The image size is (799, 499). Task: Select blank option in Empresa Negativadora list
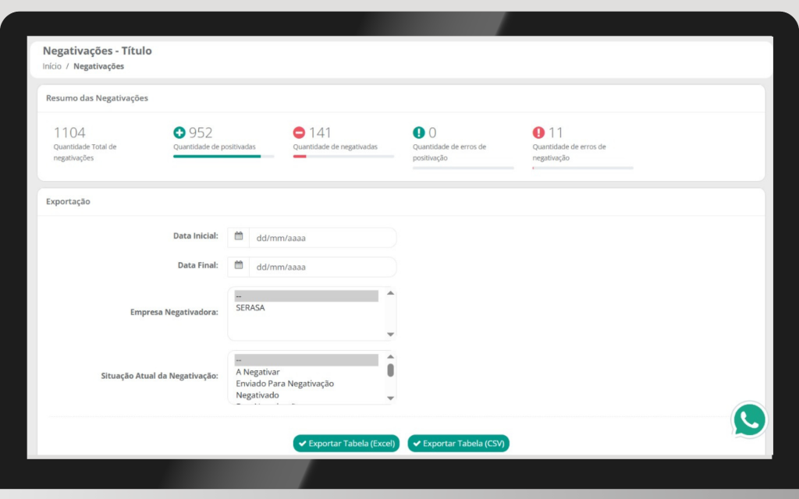click(x=305, y=296)
